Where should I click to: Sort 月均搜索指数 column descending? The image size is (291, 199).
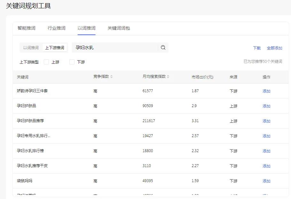click(168, 77)
